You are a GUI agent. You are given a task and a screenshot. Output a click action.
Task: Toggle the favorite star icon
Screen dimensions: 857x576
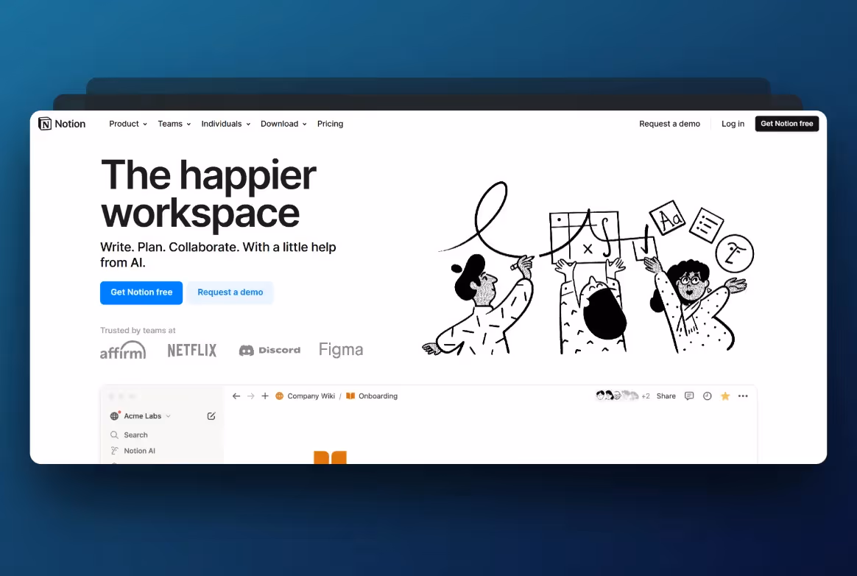pos(725,396)
